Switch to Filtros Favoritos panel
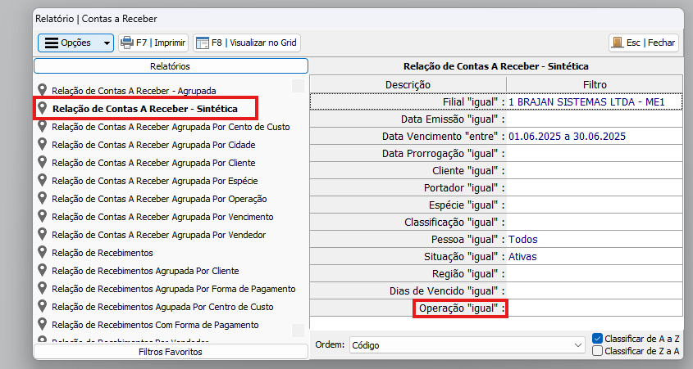 click(x=171, y=352)
